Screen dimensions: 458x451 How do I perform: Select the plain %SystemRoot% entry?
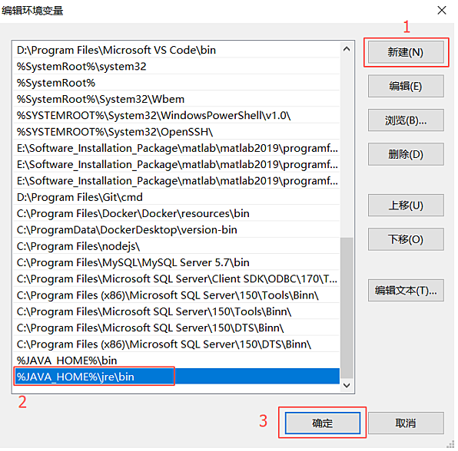tap(176, 83)
